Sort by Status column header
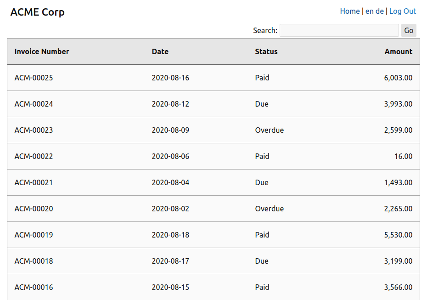 (x=266, y=51)
